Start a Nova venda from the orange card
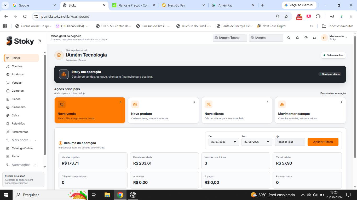This screenshot has height=200, width=357. [x=90, y=110]
